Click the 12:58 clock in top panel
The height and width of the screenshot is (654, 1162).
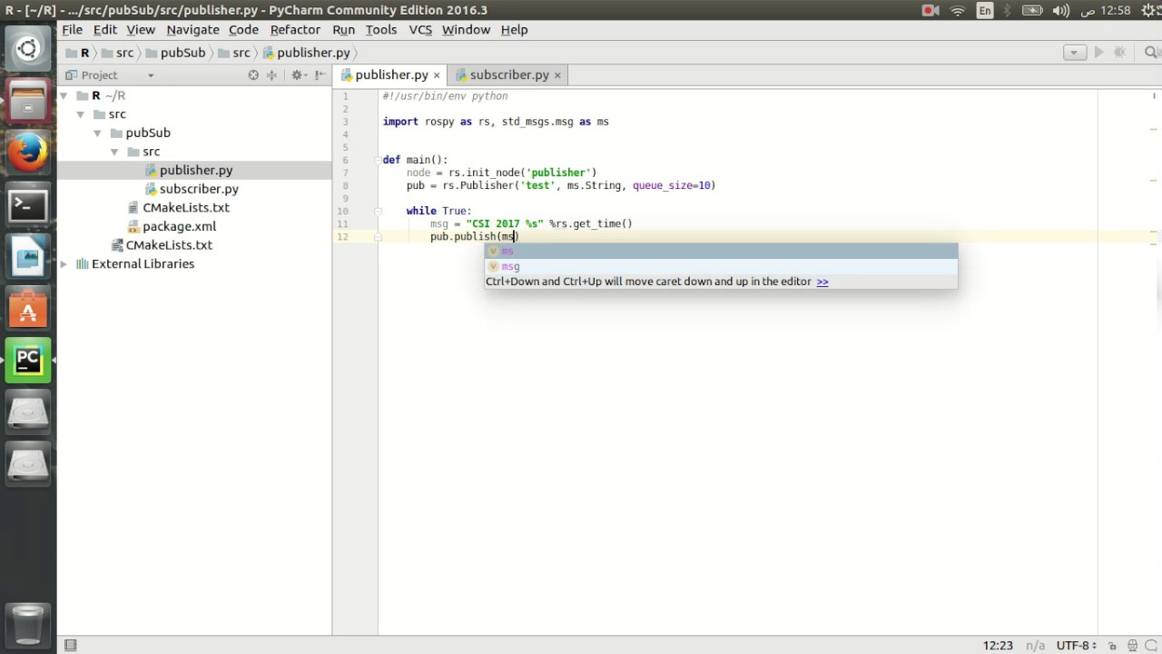click(x=1115, y=11)
